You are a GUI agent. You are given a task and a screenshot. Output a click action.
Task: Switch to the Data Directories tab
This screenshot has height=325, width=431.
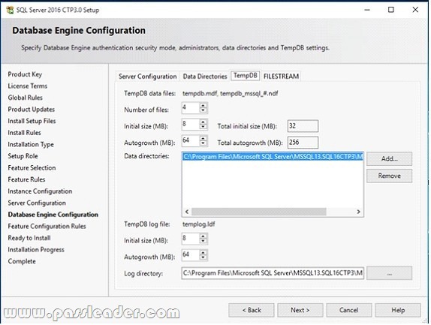click(x=205, y=77)
